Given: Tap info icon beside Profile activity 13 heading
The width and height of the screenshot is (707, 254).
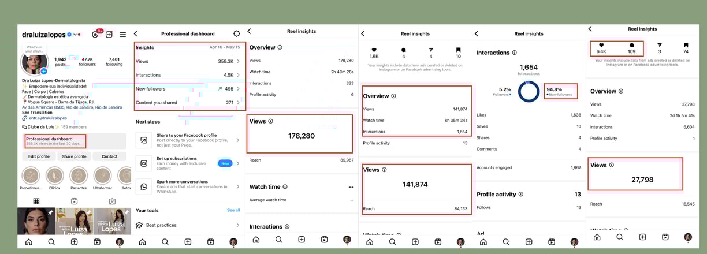Looking at the screenshot, I should 520,195.
